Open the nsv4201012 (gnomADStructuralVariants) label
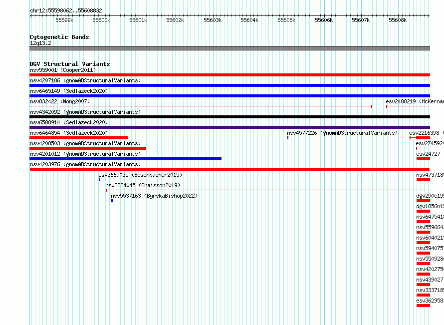 pyautogui.click(x=85, y=154)
